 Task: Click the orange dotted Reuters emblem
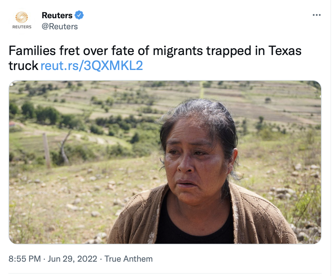pyautogui.click(x=22, y=17)
